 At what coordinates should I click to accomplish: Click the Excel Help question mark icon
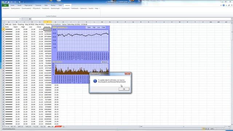224,5
